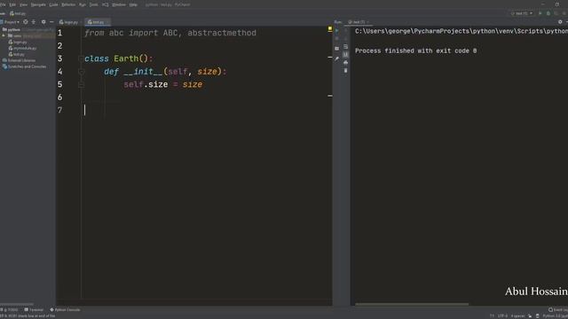568x319 pixels.
Task: Open the Refactor menu
Action: [x=68, y=4]
